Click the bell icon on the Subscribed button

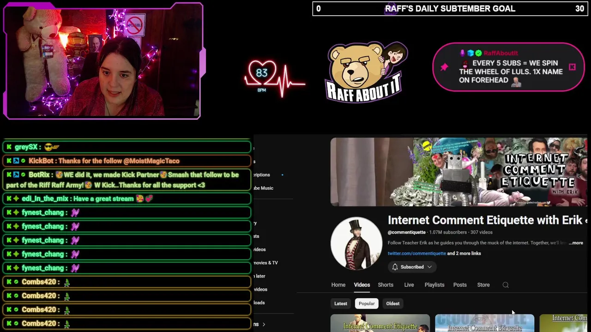(x=395, y=267)
